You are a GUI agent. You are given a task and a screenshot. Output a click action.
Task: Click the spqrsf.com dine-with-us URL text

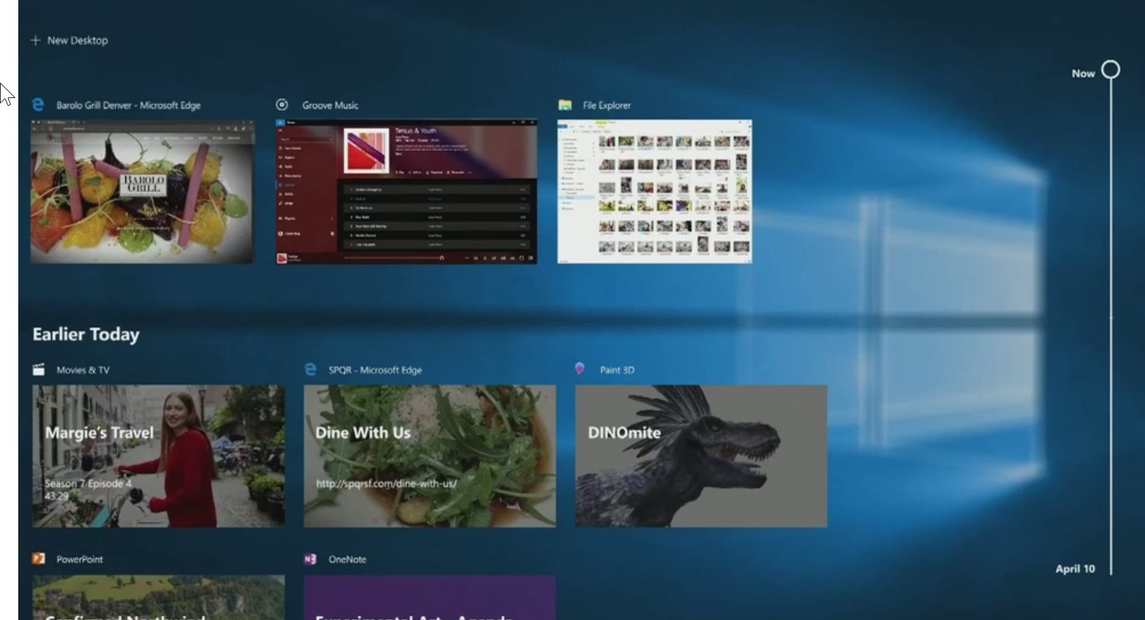point(386,484)
